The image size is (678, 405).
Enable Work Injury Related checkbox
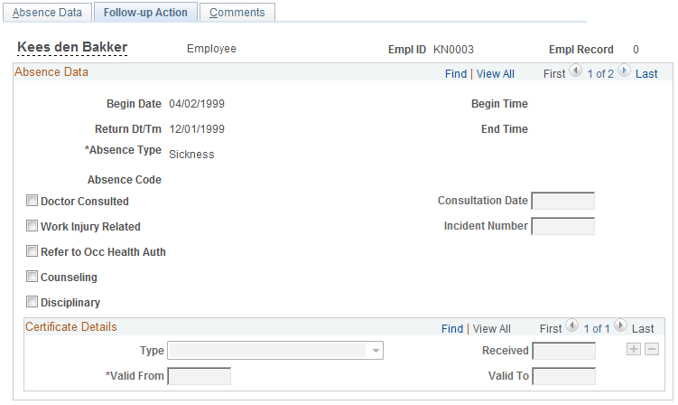click(x=32, y=226)
